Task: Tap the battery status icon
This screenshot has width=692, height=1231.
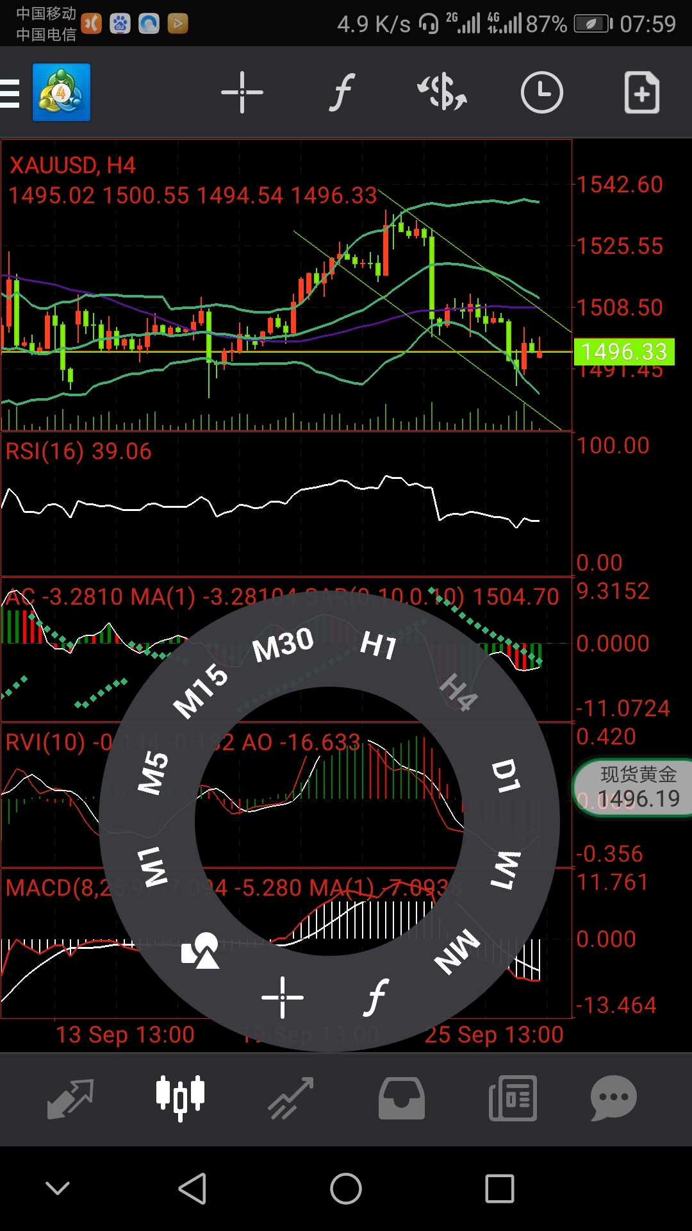Action: [x=593, y=24]
